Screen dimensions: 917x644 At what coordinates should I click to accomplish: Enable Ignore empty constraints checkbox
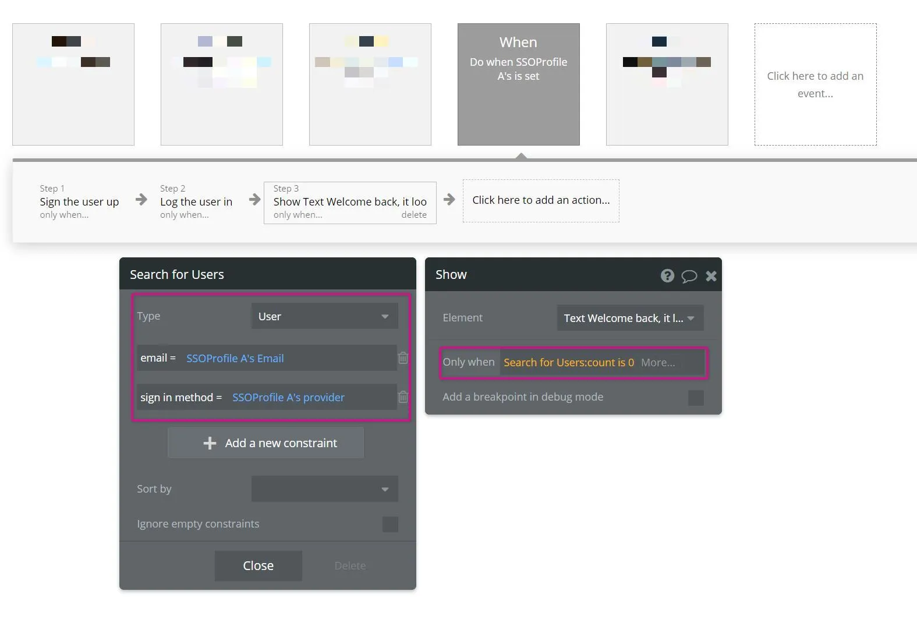pyautogui.click(x=390, y=524)
